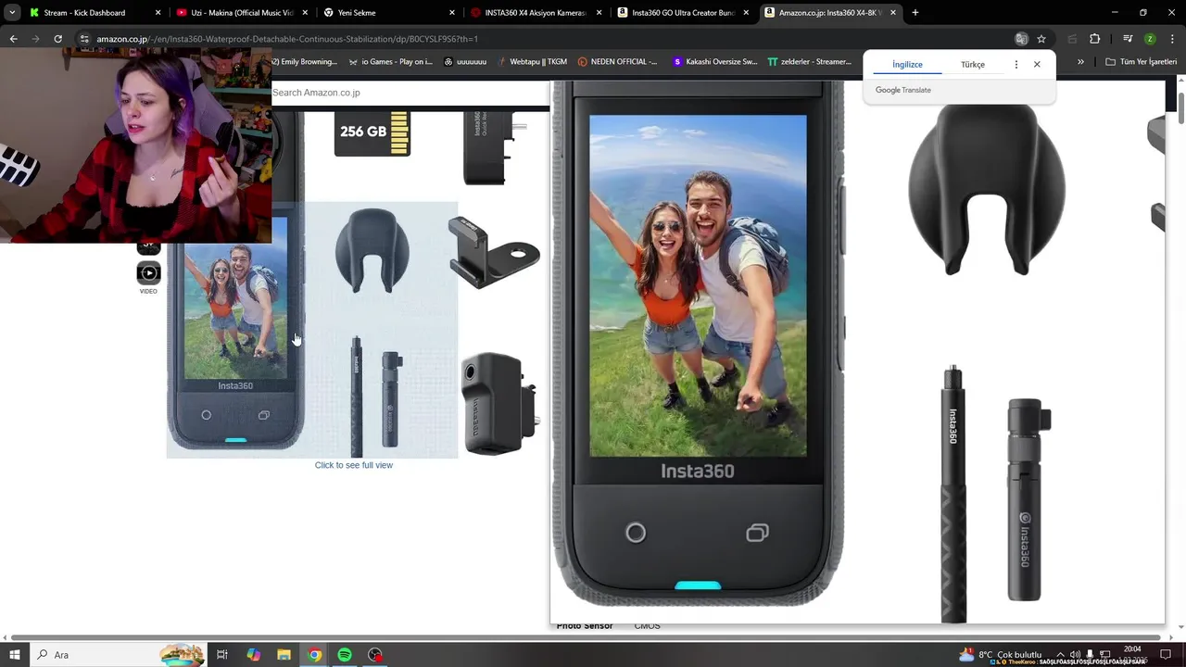The height and width of the screenshot is (667, 1186).
Task: Click the streamer webcam overlay
Action: pos(136,146)
